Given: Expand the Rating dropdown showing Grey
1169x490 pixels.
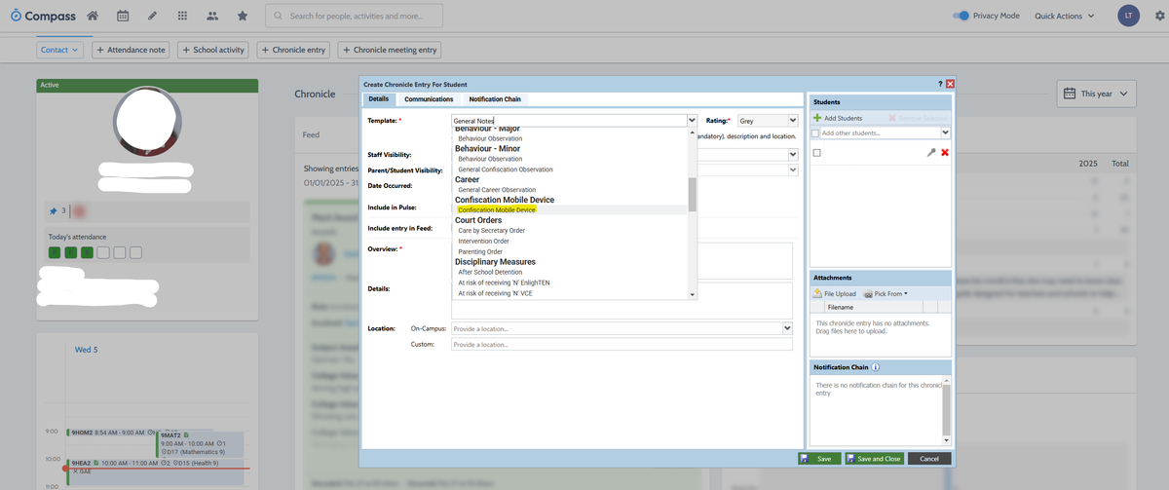Looking at the screenshot, I should pos(793,121).
